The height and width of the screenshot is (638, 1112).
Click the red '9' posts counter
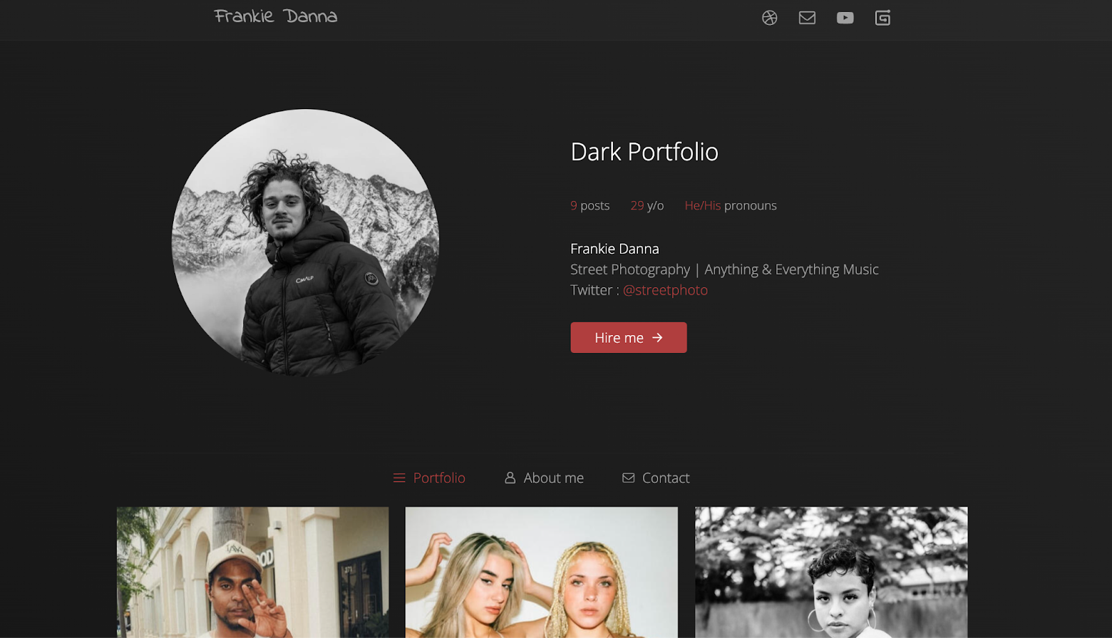click(x=573, y=205)
